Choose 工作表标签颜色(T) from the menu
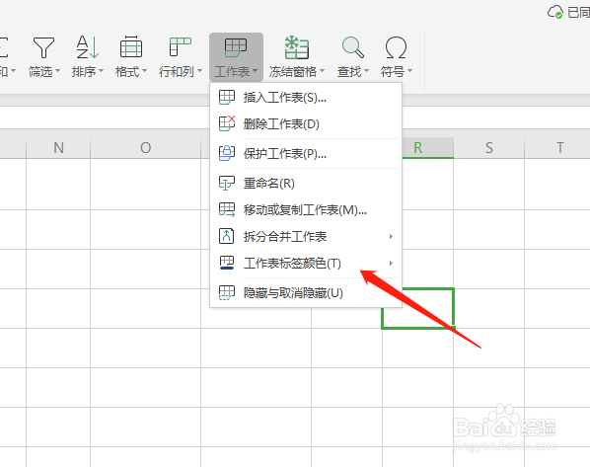Screen dimensions: 590x467 click(306, 263)
